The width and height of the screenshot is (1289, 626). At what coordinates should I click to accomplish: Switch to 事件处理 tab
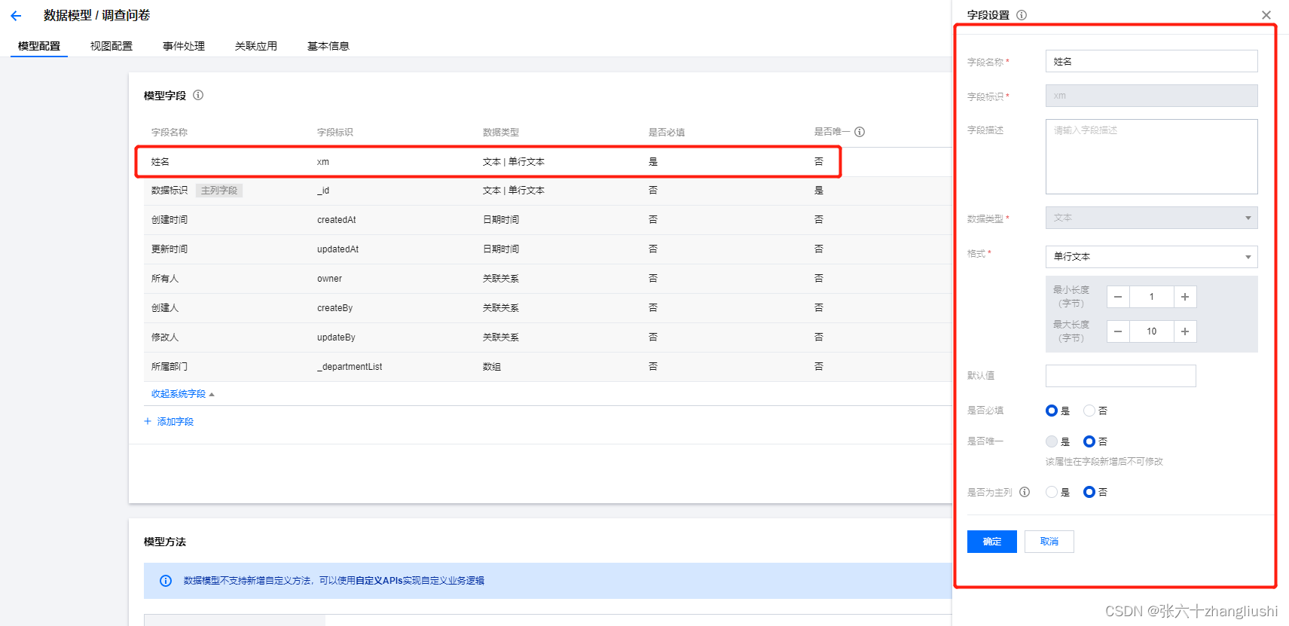pyautogui.click(x=184, y=46)
